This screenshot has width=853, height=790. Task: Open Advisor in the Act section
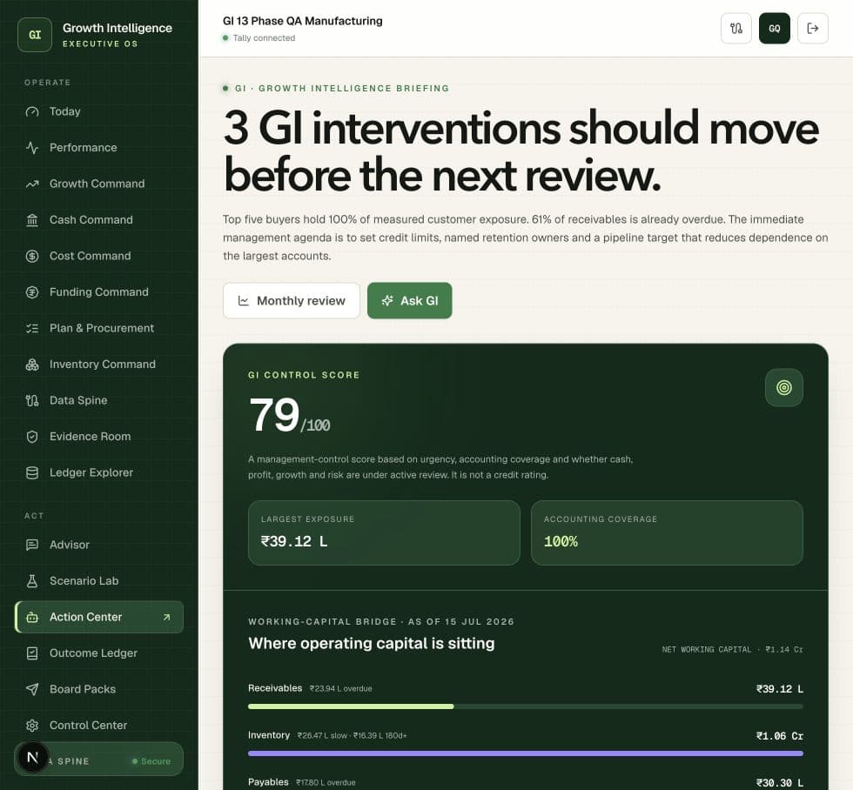(99, 545)
